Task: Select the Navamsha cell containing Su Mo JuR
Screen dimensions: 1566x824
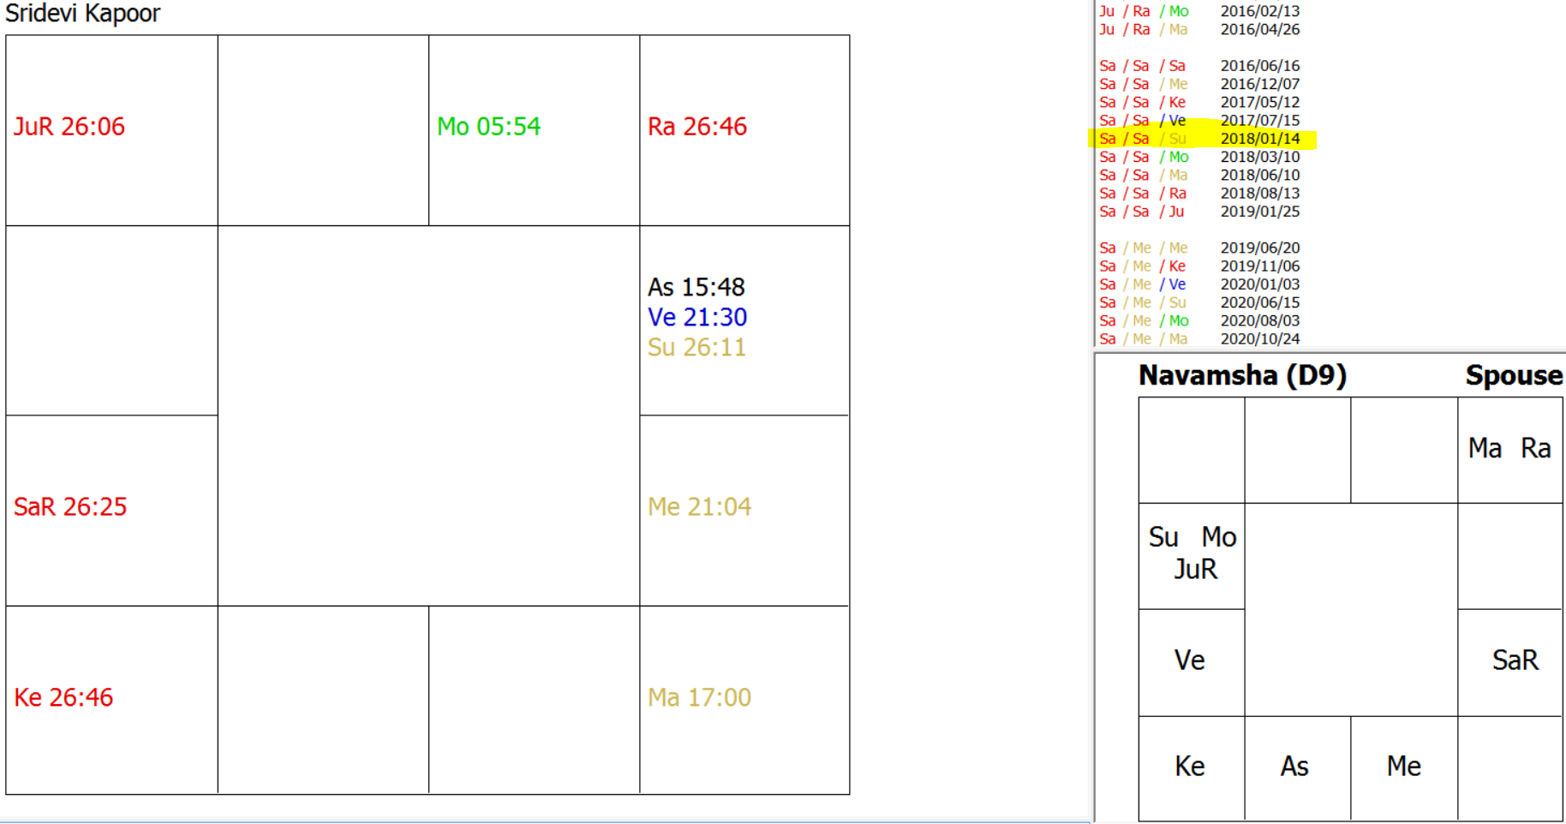Action: tap(1192, 554)
